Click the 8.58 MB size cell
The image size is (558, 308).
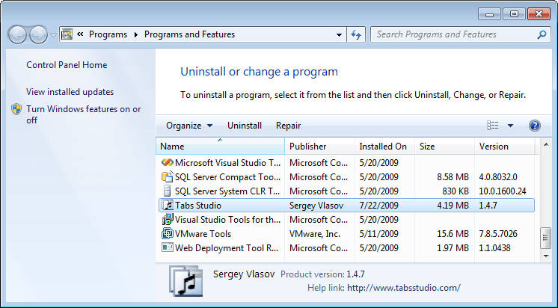coord(453,176)
